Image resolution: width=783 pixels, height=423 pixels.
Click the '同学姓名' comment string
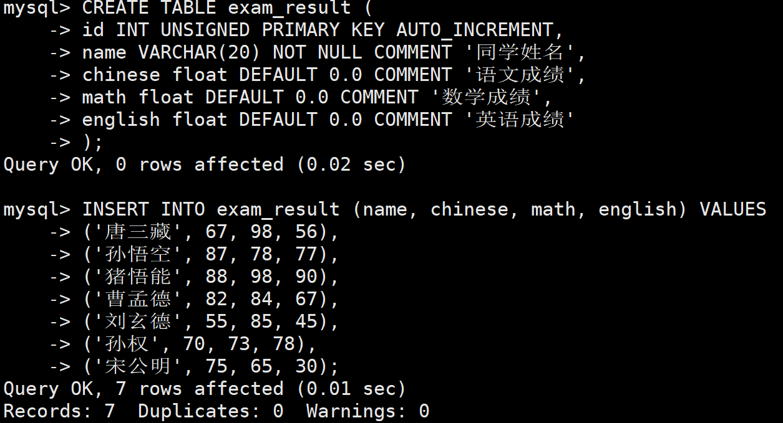pos(520,52)
